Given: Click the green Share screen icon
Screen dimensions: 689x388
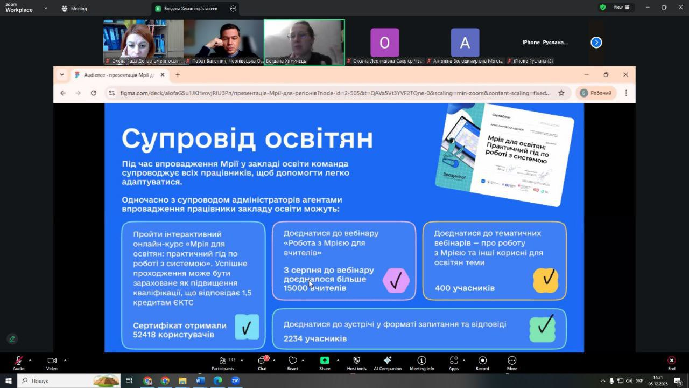Looking at the screenshot, I should tap(325, 361).
